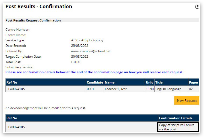The image size is (205, 138).
Task: Select the paper 02 cell
Action: [191, 89]
